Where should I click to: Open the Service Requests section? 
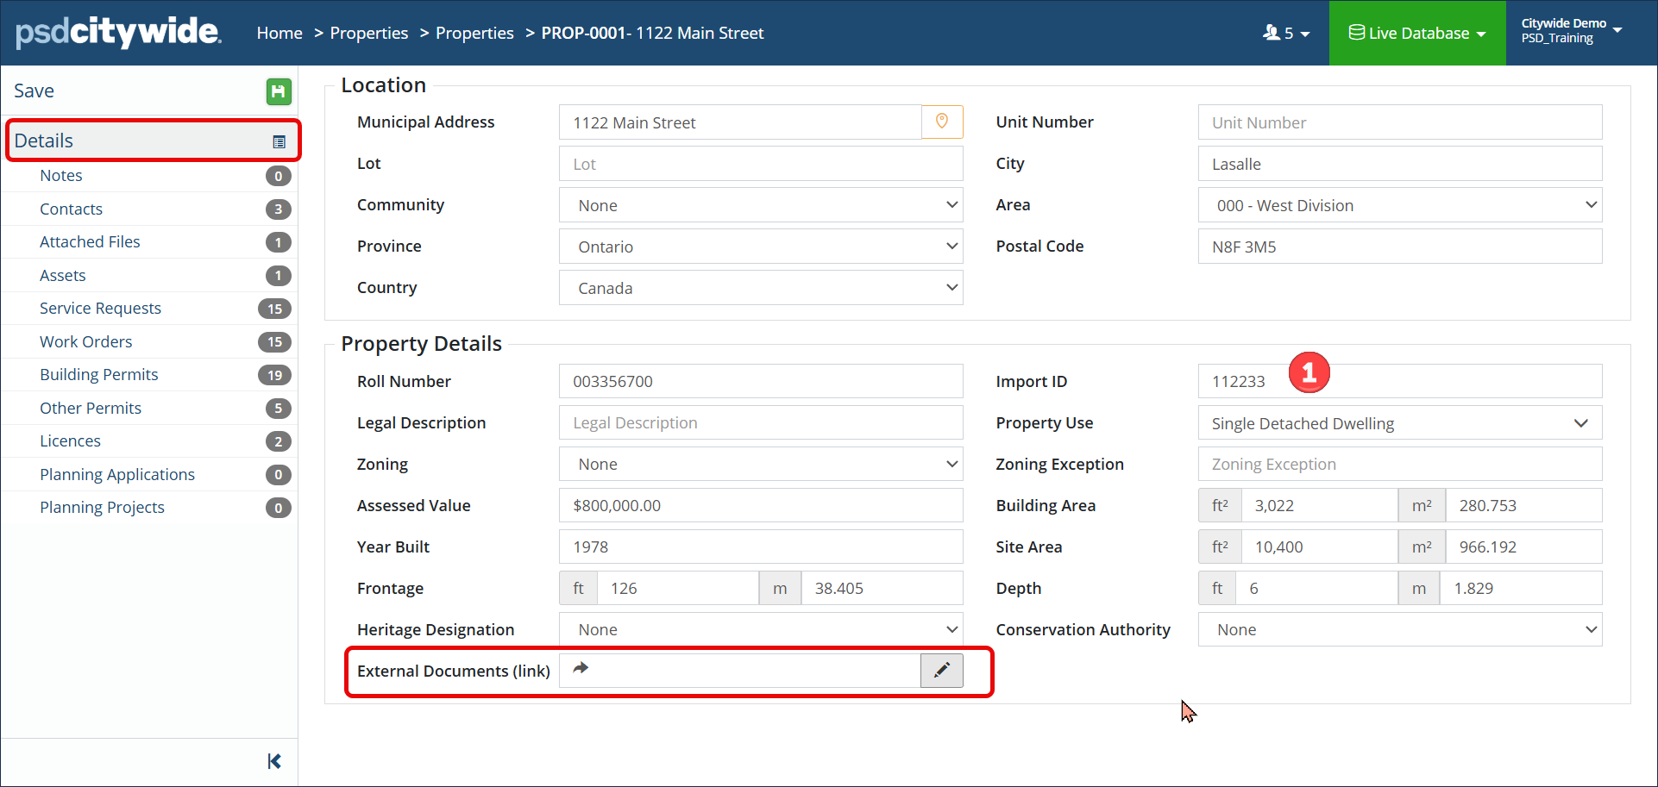[100, 309]
